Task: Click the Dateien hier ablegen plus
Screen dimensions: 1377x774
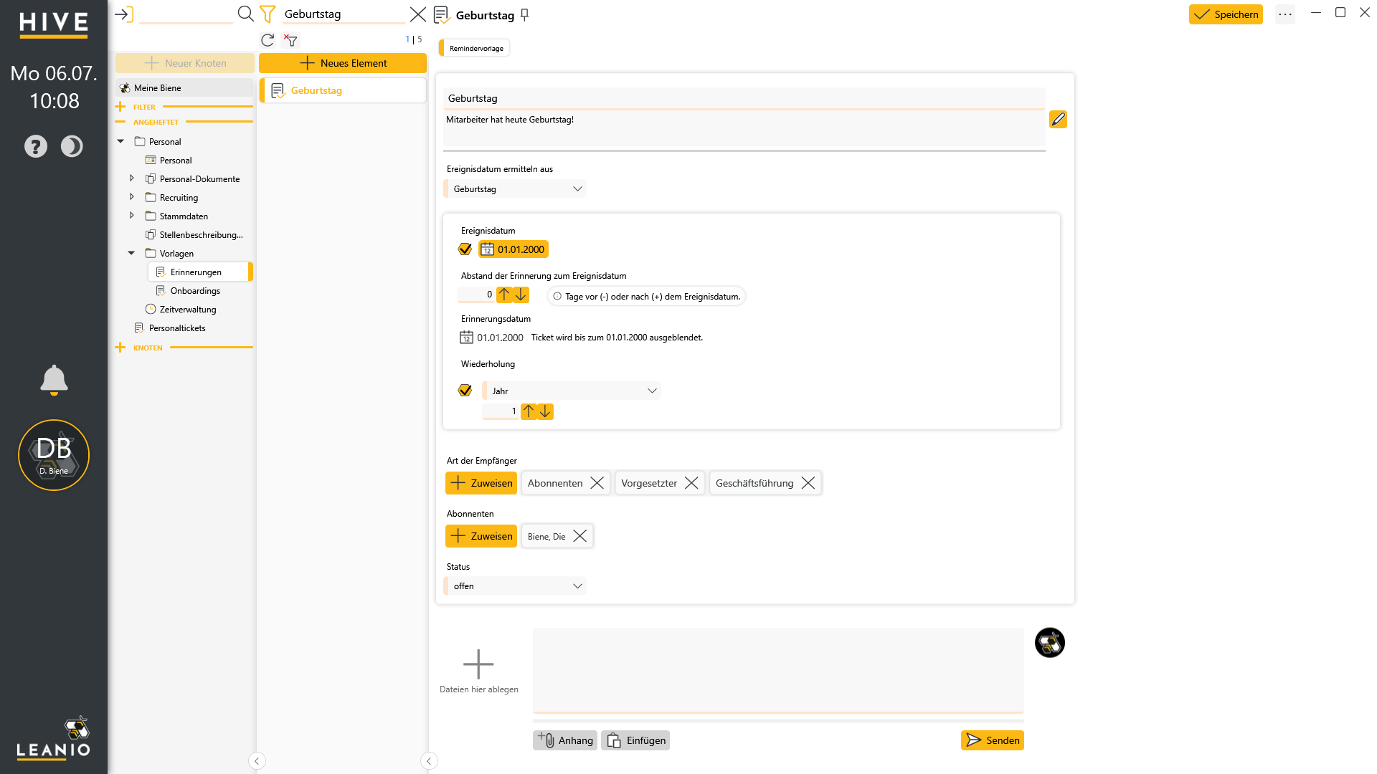Action: 478,664
